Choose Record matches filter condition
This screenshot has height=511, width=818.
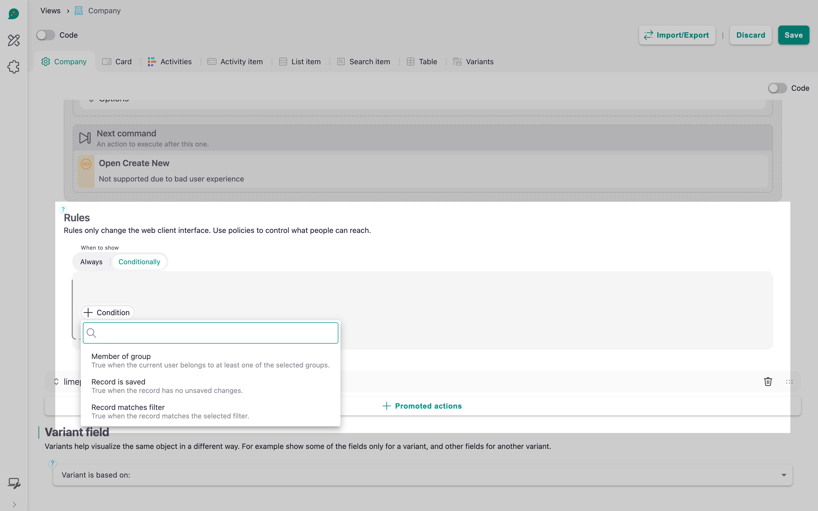[210, 411]
